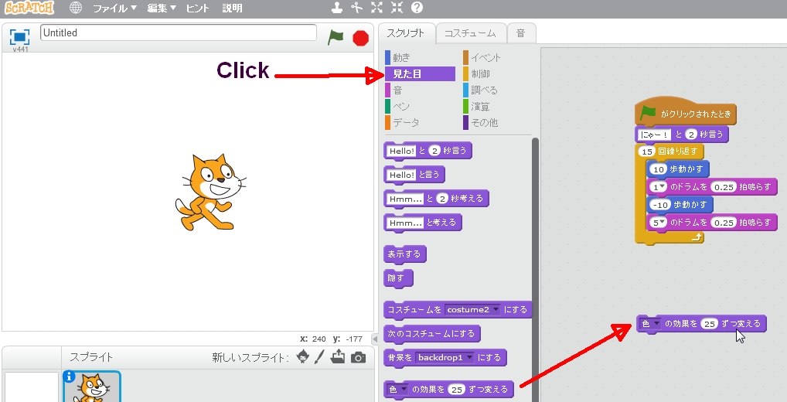Click the 隠す block
Viewport: 787px width, 402px height.
[x=397, y=278]
